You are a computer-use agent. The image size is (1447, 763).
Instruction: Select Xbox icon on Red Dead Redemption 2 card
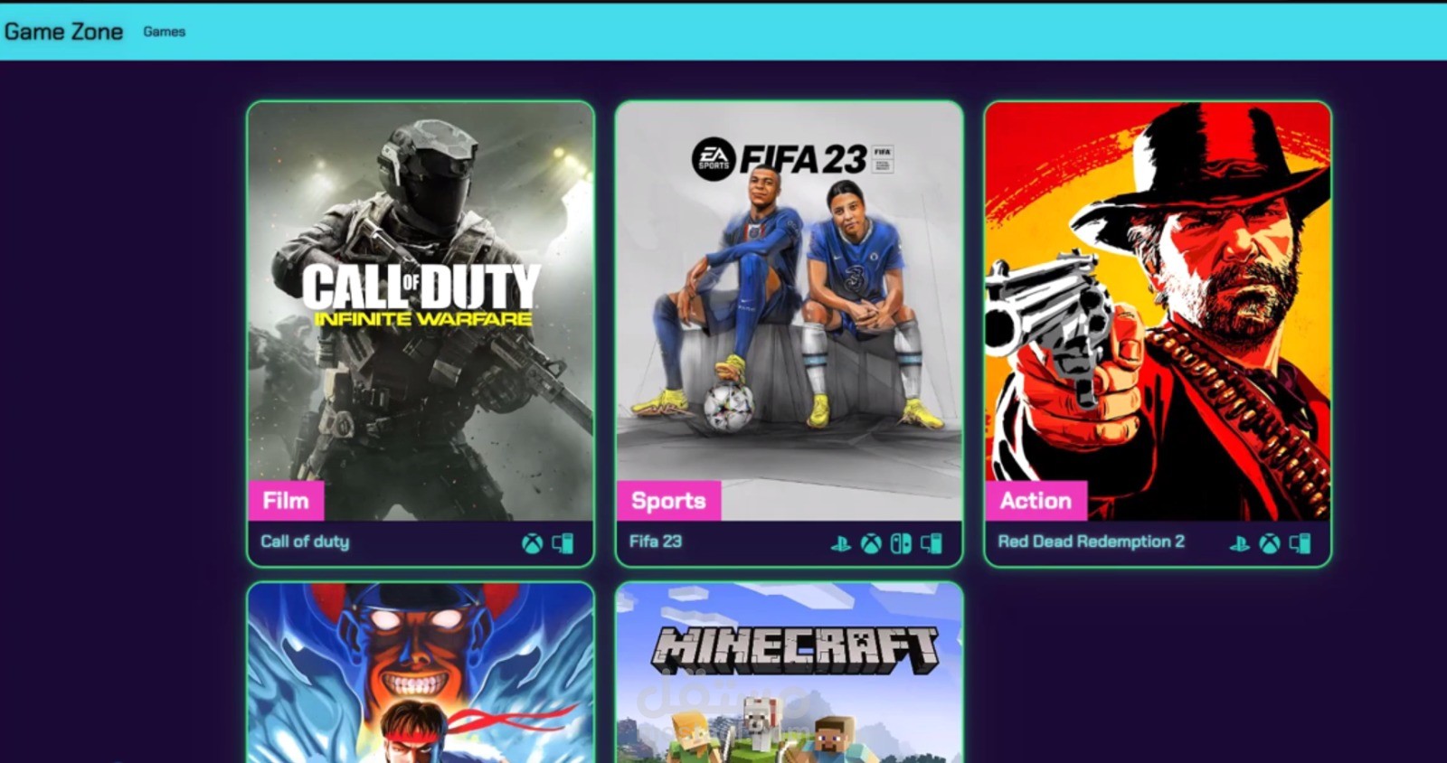point(1270,543)
